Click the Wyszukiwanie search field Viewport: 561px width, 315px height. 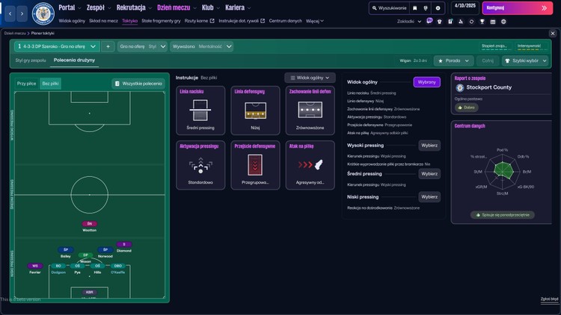[388, 8]
